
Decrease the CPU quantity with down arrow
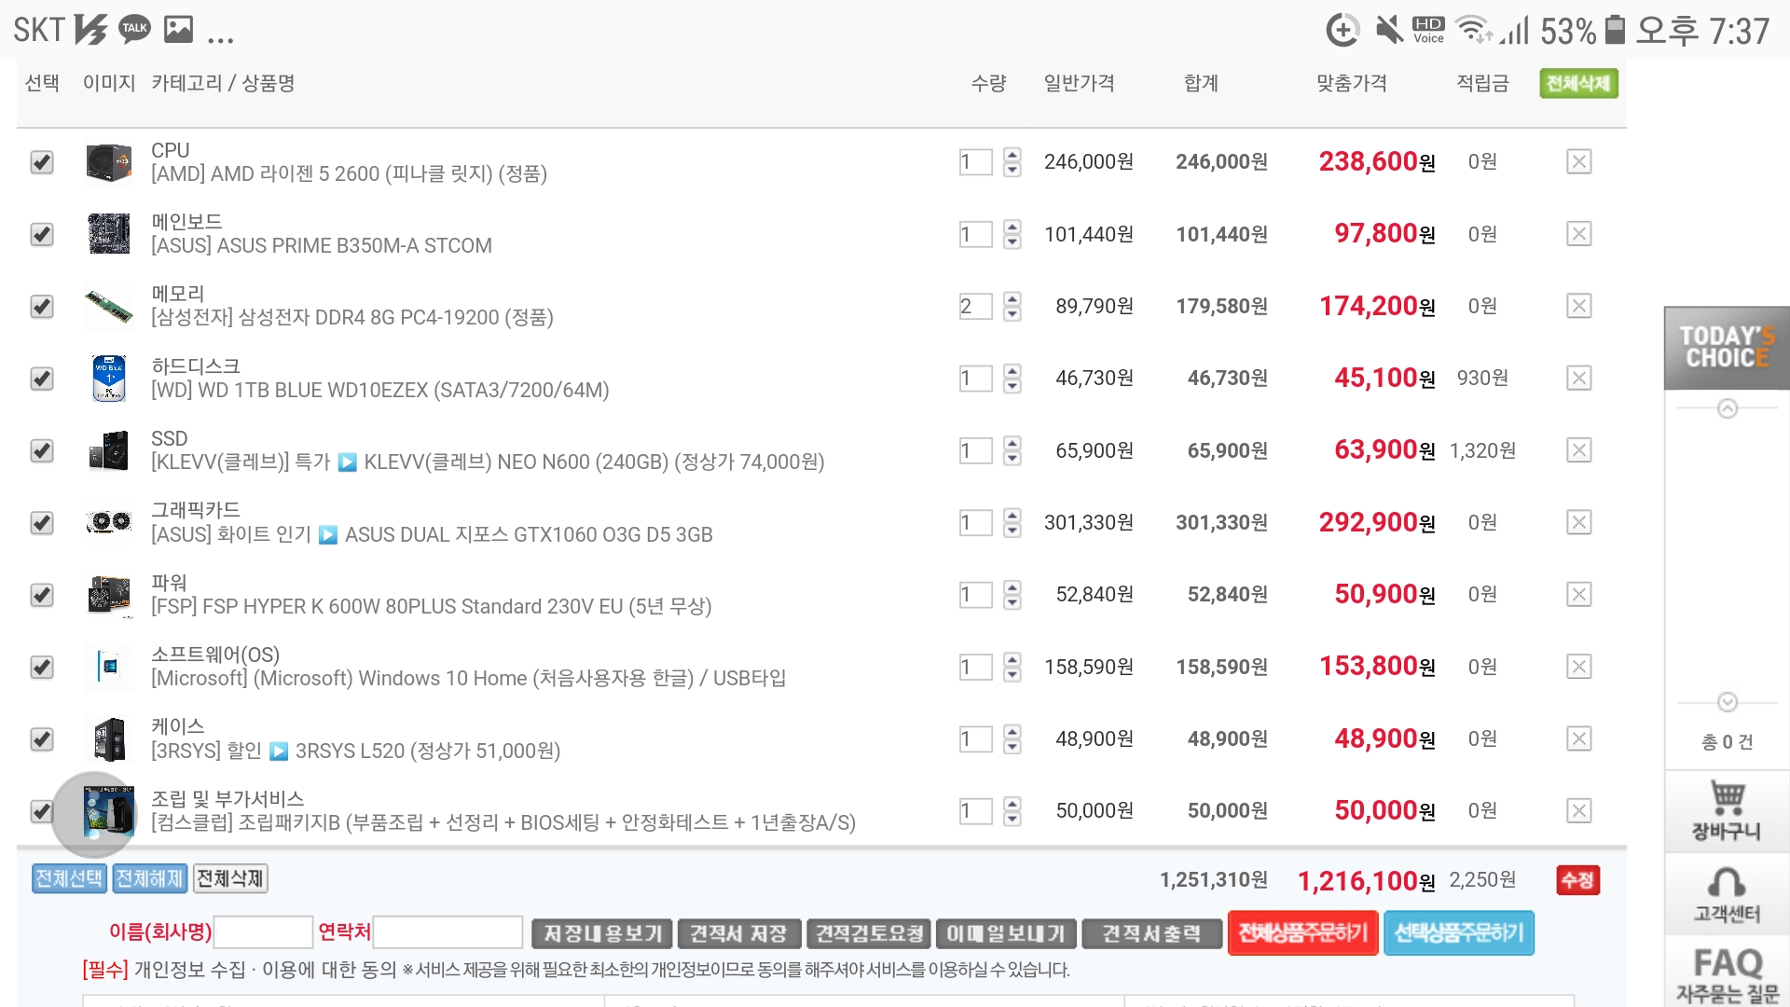(x=1012, y=171)
